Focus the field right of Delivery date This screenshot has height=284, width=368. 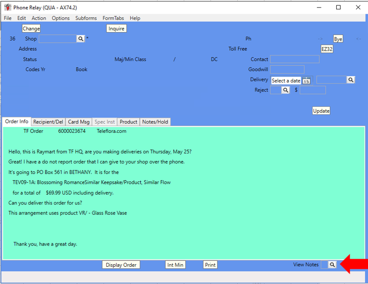[331, 80]
